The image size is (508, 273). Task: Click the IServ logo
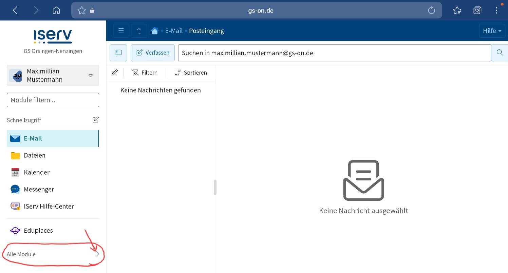(53, 36)
